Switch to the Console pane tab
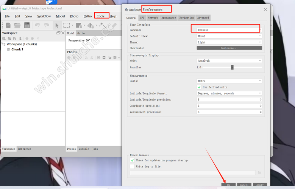The width and height of the screenshot is (295, 189). (x=84, y=149)
